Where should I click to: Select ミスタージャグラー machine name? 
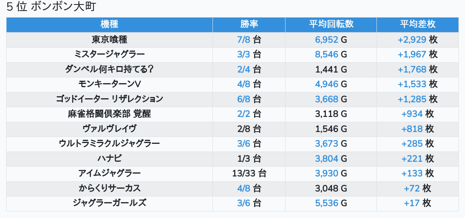point(109,55)
